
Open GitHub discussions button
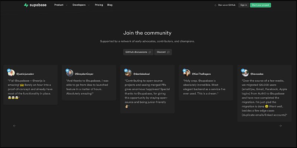coord(138,52)
